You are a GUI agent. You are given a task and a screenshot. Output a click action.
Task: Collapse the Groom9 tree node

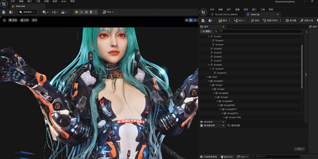pyautogui.click(x=210, y=69)
